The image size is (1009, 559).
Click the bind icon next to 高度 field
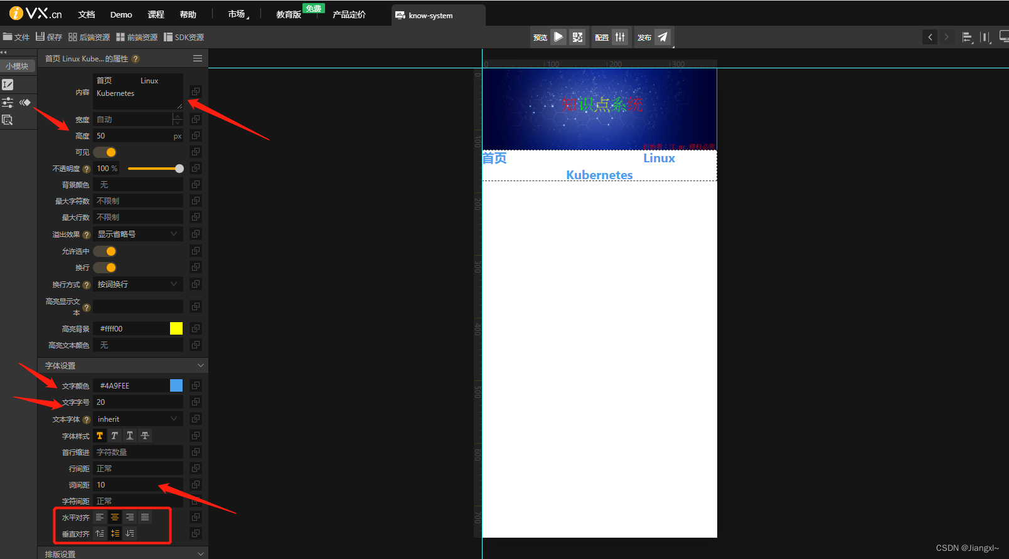pos(196,135)
